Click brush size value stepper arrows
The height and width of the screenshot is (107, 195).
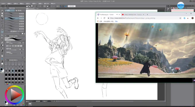coord(22,43)
